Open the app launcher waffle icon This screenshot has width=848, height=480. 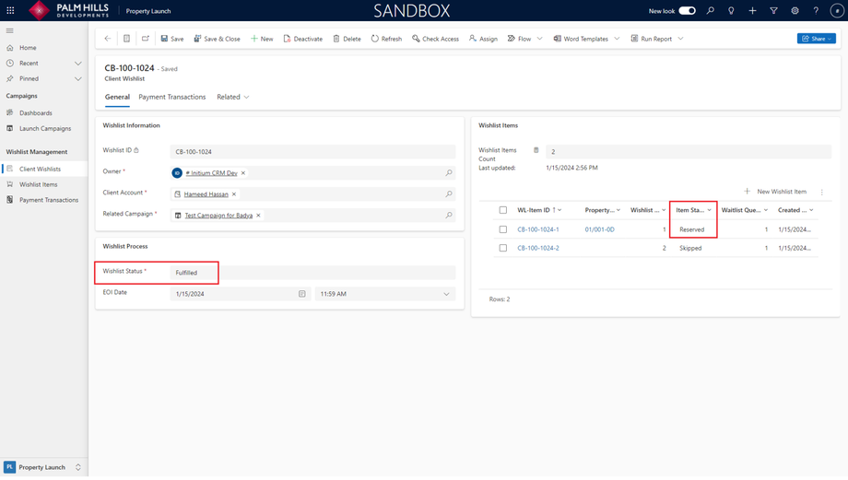pos(10,11)
